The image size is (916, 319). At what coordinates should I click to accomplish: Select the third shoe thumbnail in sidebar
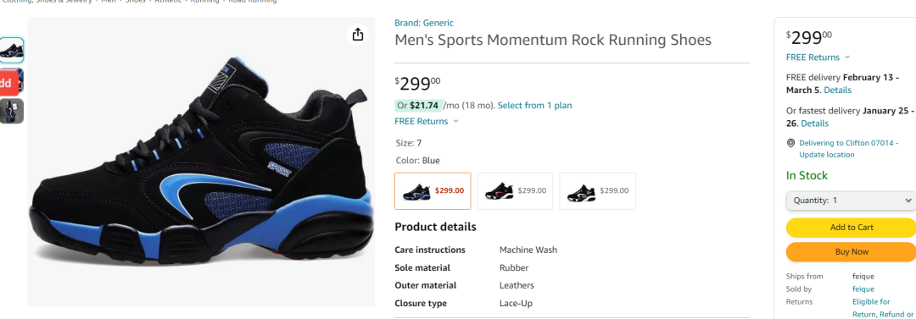pyautogui.click(x=12, y=111)
